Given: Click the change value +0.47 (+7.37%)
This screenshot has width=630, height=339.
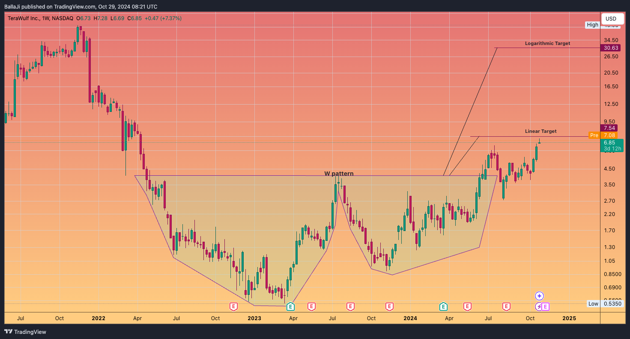Looking at the screenshot, I should (x=164, y=18).
